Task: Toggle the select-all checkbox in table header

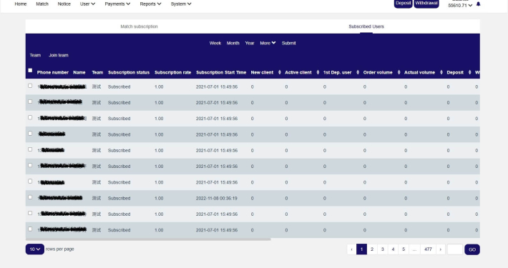Action: pyautogui.click(x=30, y=70)
